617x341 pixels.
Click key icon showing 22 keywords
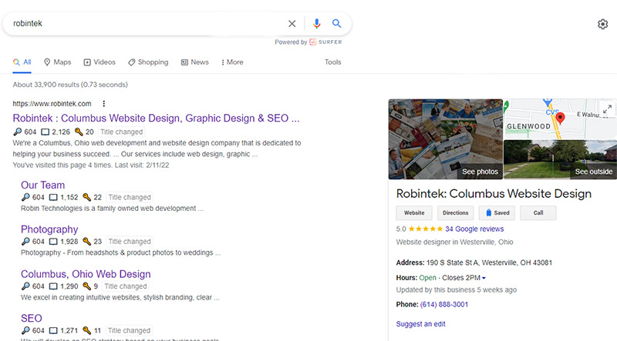pyautogui.click(x=87, y=197)
